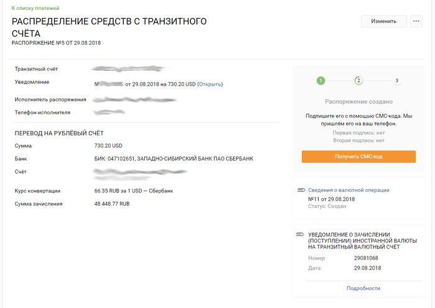The height and width of the screenshot is (308, 435).
Task: Select step 1 in the progress indicator
Action: click(321, 81)
